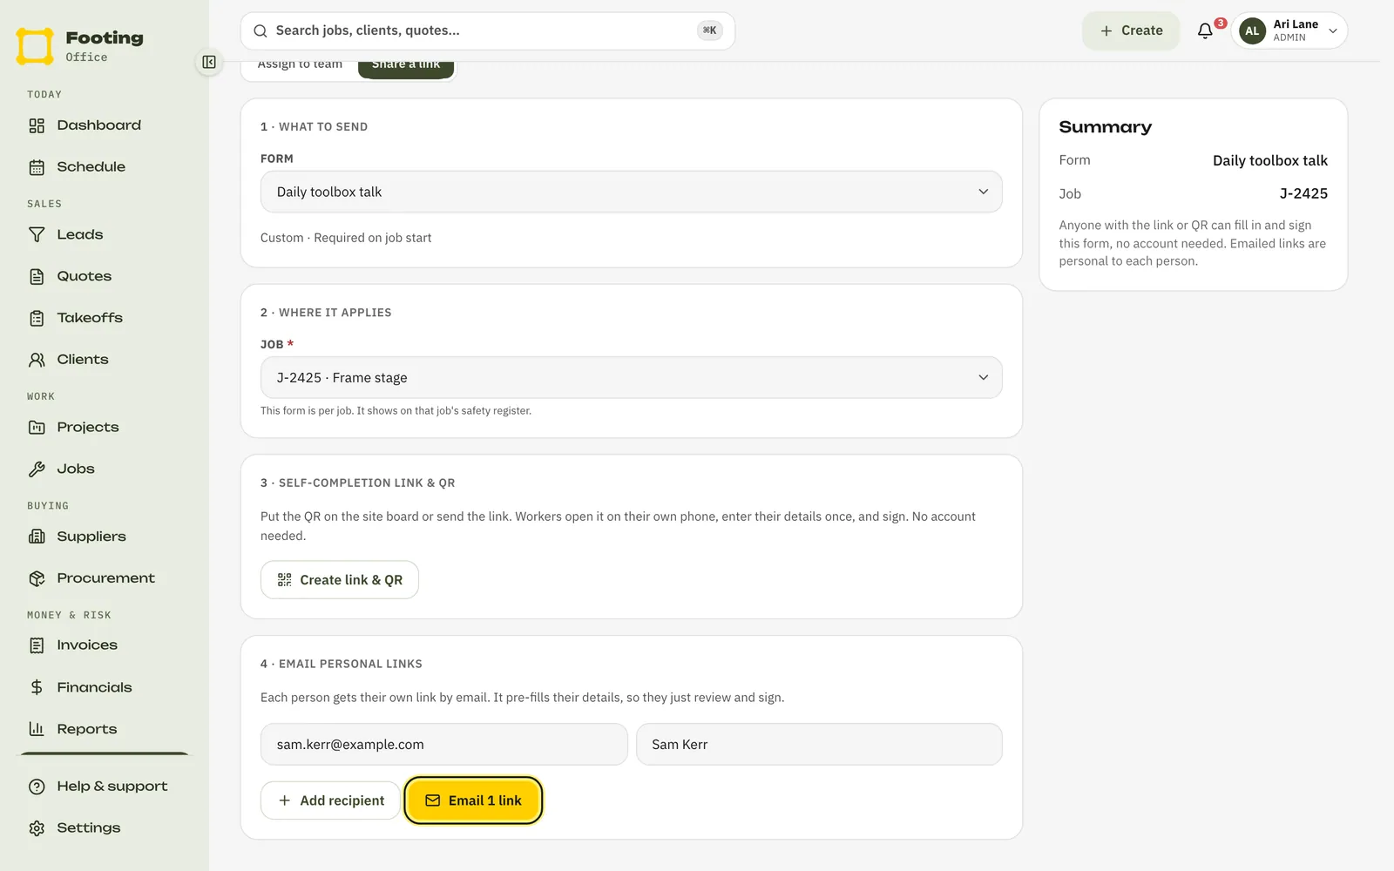Click the AL avatar circle
The width and height of the screenshot is (1394, 871).
click(1252, 31)
